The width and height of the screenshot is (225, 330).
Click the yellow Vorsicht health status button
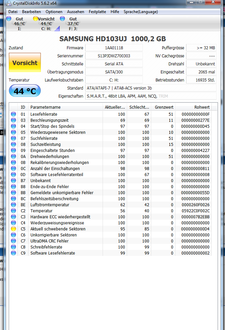(25, 62)
